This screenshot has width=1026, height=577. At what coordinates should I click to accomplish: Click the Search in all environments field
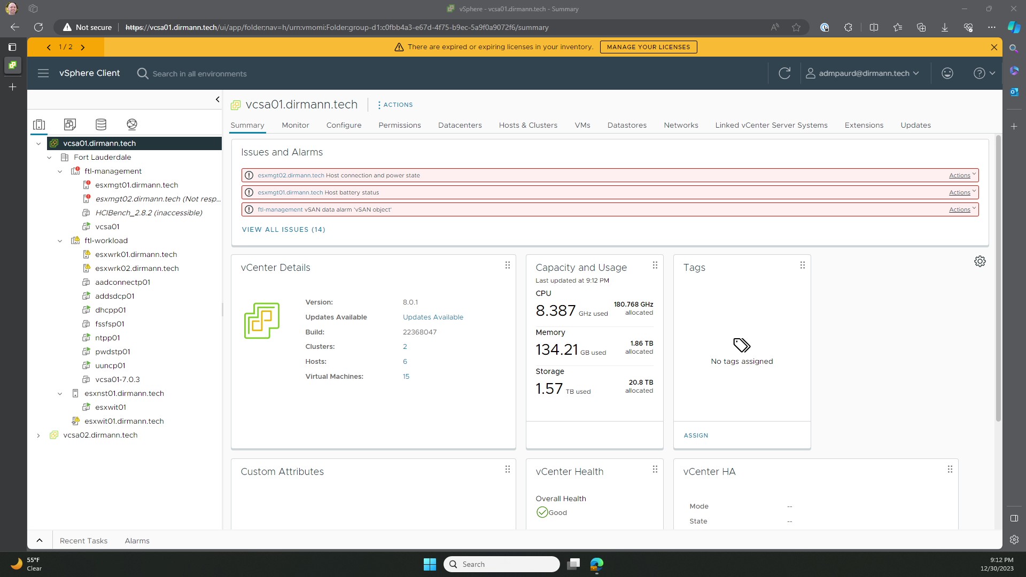(199, 74)
